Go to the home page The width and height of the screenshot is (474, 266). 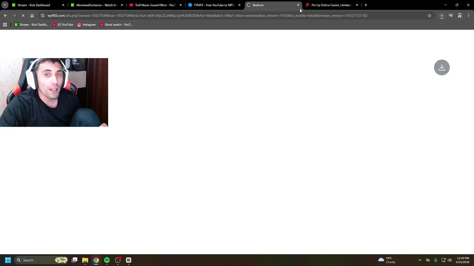click(32, 16)
